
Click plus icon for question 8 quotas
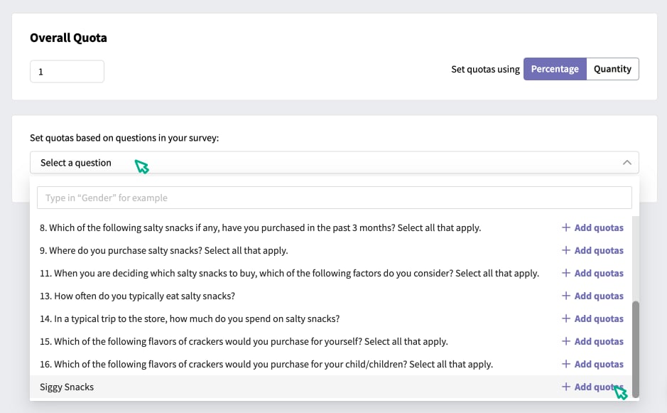tap(565, 227)
